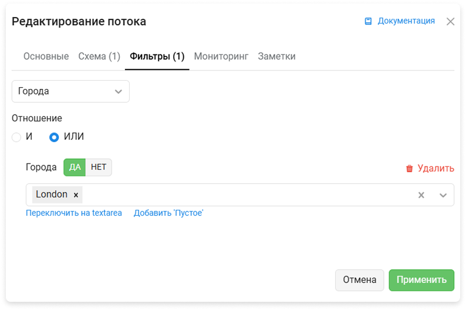Click the Отношение label
The height and width of the screenshot is (310, 466).
click(37, 118)
